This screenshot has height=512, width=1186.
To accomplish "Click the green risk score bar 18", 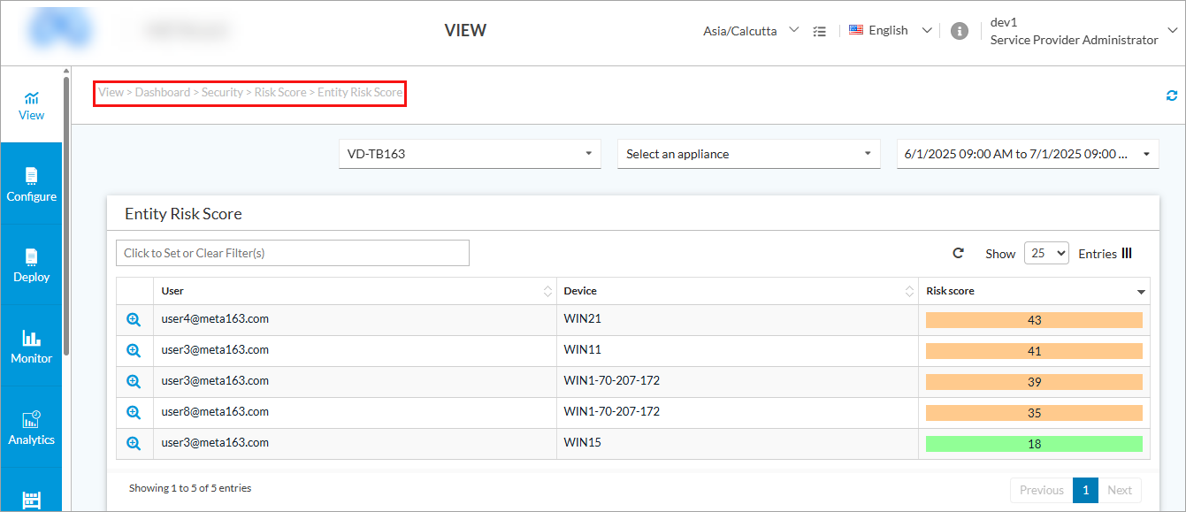I will click(x=1034, y=444).
